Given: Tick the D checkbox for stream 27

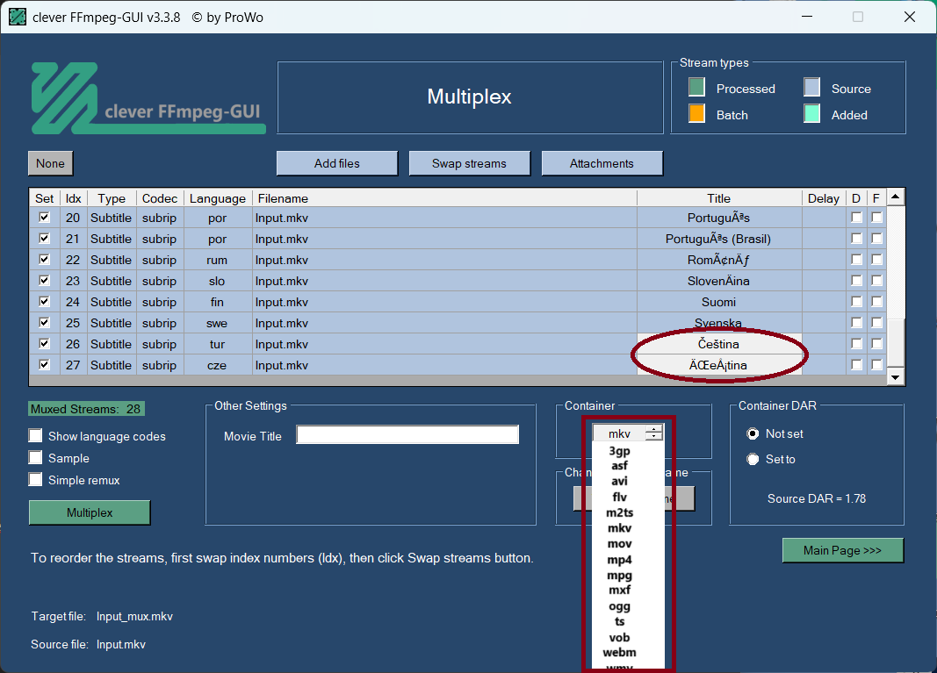Looking at the screenshot, I should 856,364.
